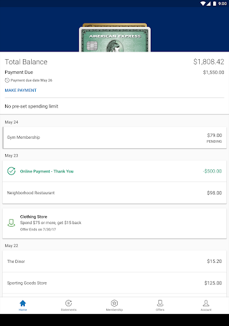229x326 pixels.
Task: Open the Membership tab icon
Action: [x=114, y=303]
